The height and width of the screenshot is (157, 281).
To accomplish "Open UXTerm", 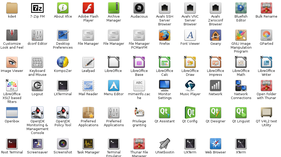I will pyautogui.click(x=190, y=144).
